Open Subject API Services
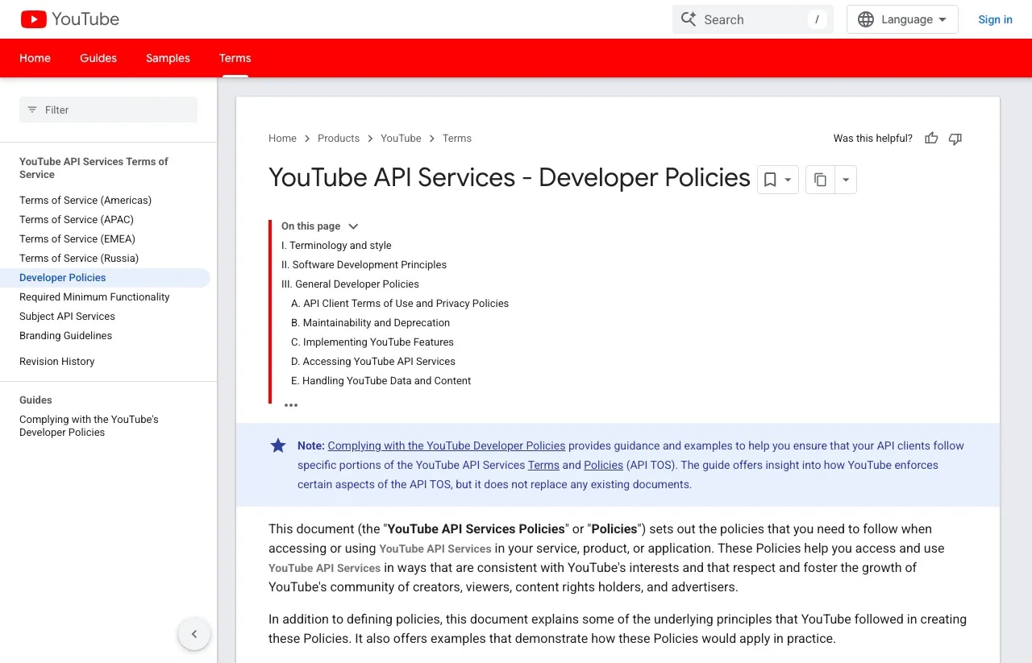 [67, 317]
